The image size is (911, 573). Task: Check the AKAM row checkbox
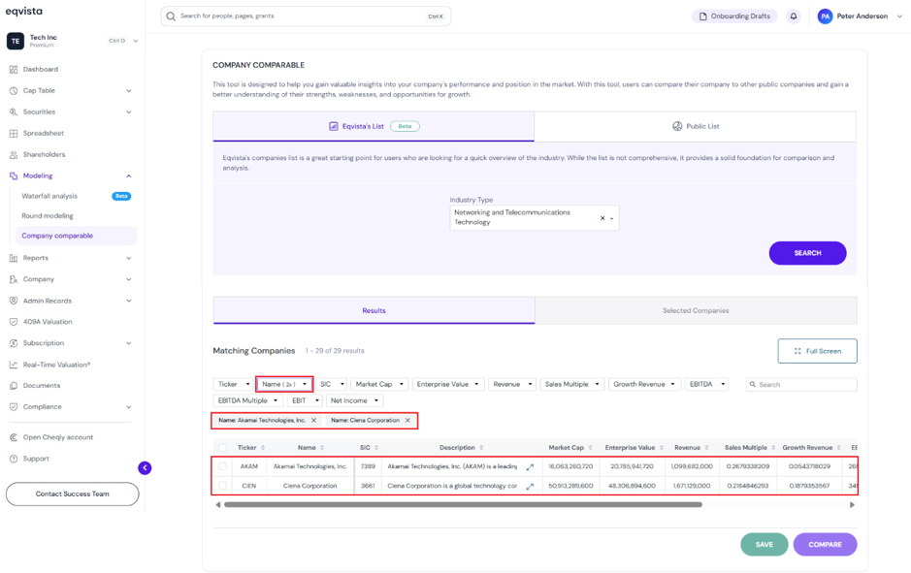(222, 466)
